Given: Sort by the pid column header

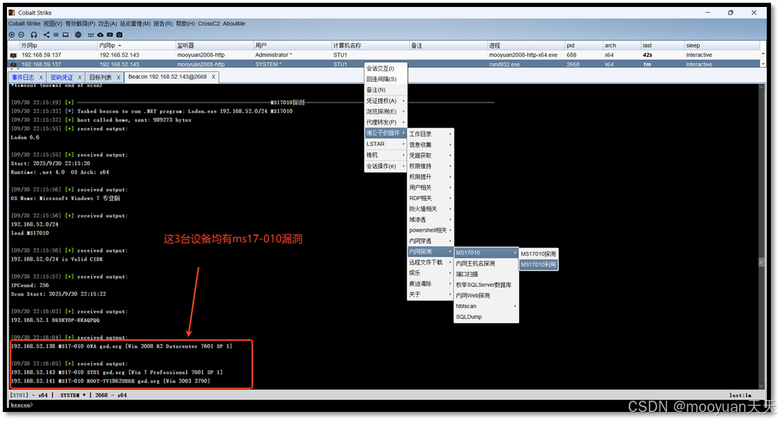Looking at the screenshot, I should [583, 45].
